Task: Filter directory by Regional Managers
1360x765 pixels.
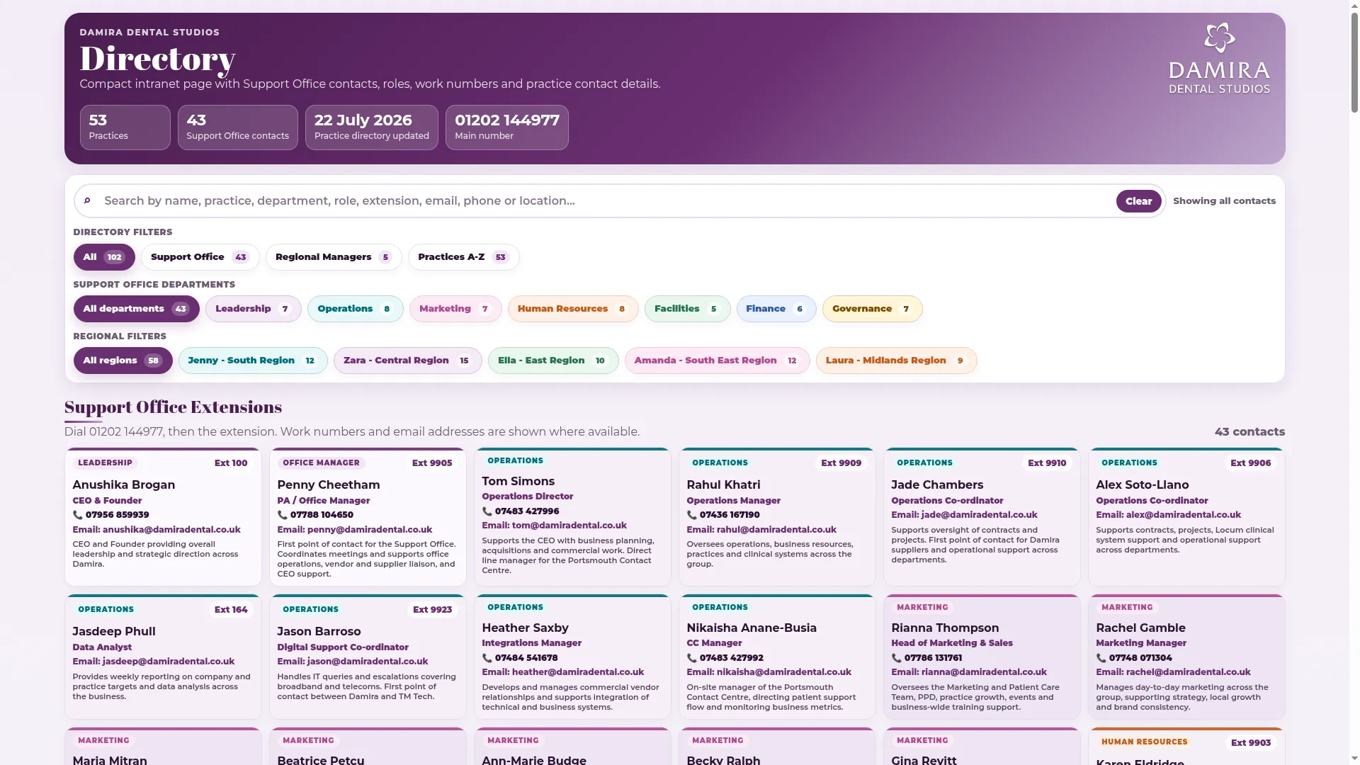Action: 334,257
